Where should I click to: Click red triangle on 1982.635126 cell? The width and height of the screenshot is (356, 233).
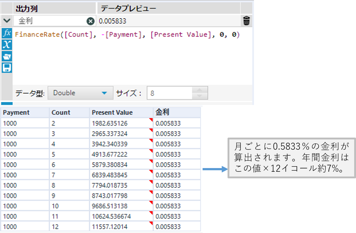[x=151, y=120]
